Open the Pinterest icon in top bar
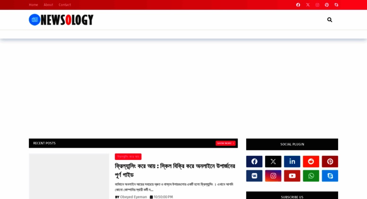367x199 pixels. pos(327,5)
